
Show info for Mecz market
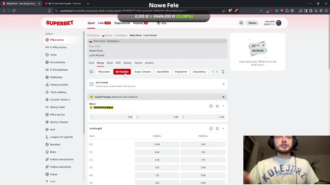pyautogui.click(x=211, y=106)
